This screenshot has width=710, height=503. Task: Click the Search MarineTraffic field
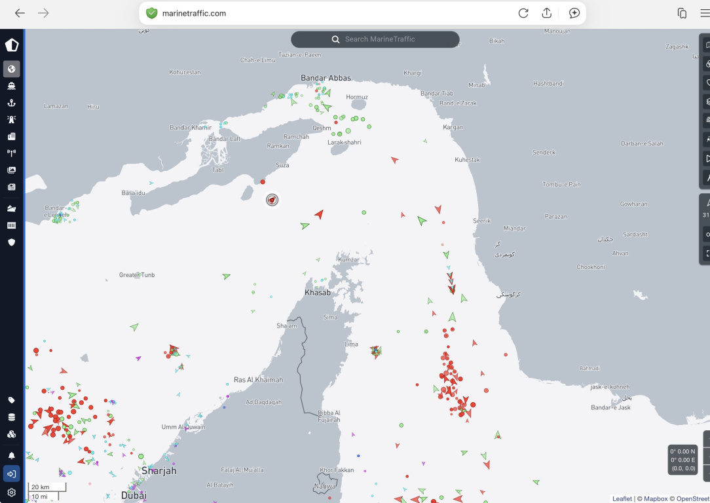point(375,39)
